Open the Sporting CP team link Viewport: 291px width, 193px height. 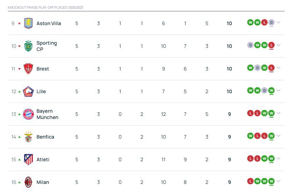pos(47,46)
